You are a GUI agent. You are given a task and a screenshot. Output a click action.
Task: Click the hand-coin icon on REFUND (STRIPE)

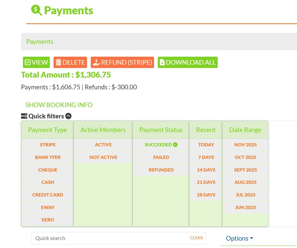tap(96, 62)
